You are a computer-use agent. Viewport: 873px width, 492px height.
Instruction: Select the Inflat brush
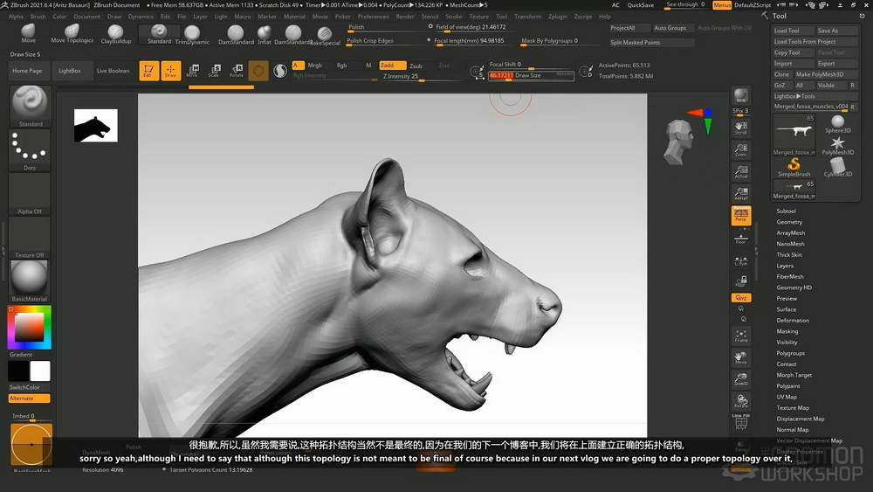265,35
